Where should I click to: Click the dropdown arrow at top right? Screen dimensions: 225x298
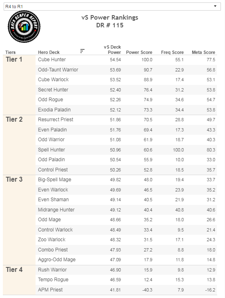click(x=215, y=6)
